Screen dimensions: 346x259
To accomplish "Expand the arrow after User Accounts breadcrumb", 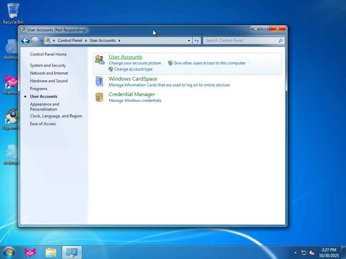I will 120,40.
